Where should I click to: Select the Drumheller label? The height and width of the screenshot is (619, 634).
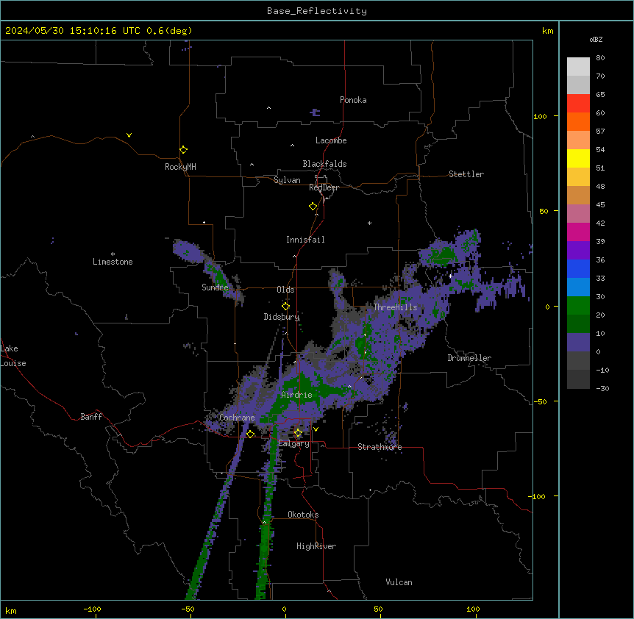(x=469, y=358)
